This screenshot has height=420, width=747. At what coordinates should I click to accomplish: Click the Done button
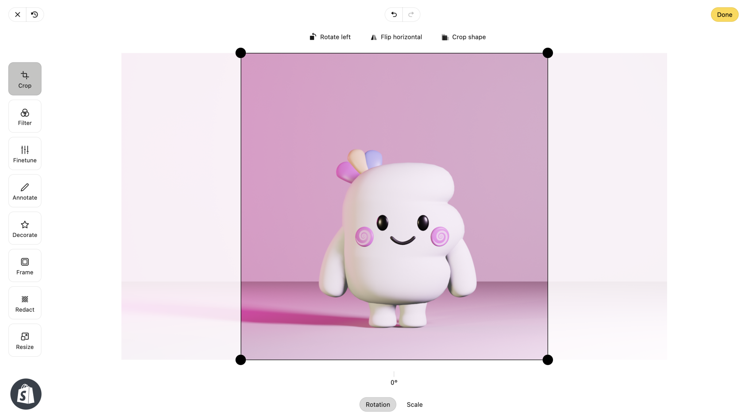click(724, 15)
